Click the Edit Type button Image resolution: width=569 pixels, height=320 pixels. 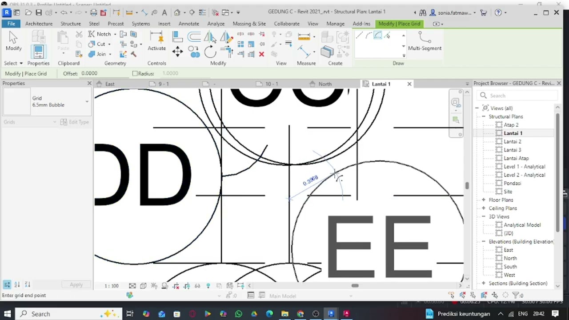pyautogui.click(x=74, y=122)
